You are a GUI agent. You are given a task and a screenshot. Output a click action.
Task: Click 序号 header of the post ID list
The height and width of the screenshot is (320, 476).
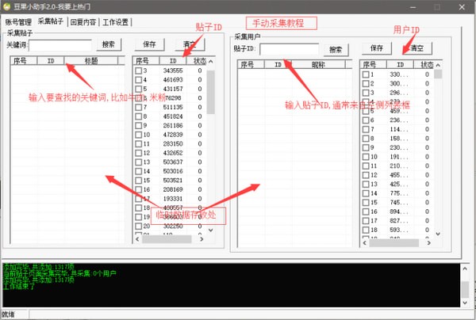point(146,61)
